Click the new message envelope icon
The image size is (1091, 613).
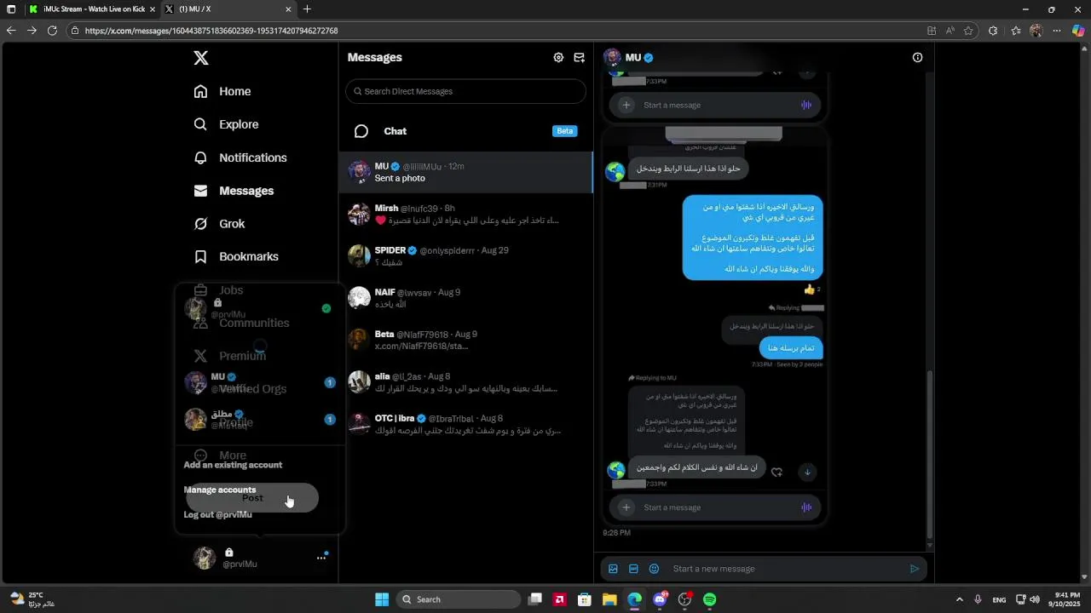point(580,58)
